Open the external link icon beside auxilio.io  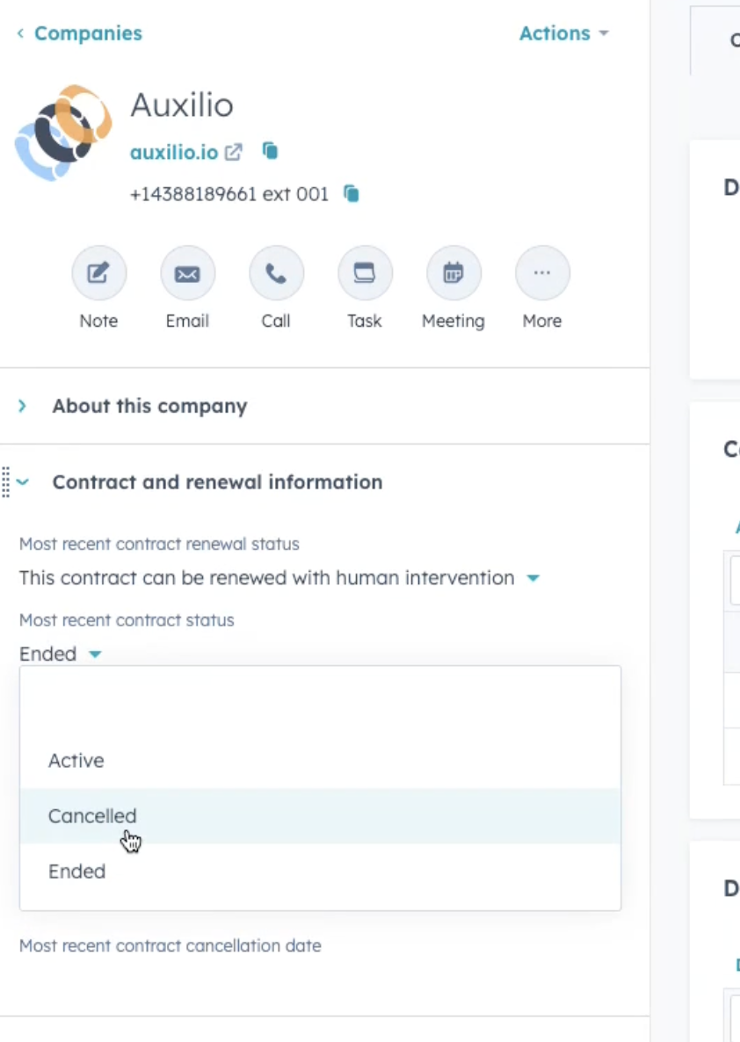pyautogui.click(x=234, y=152)
